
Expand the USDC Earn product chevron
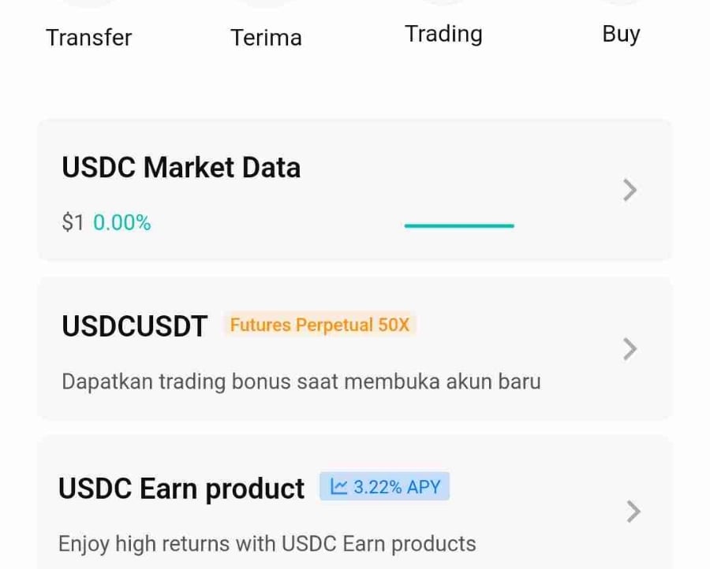click(633, 511)
